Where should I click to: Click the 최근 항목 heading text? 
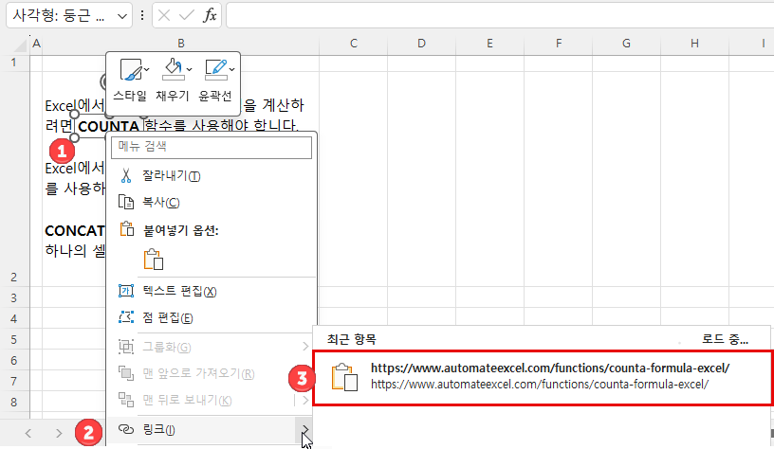coord(352,339)
